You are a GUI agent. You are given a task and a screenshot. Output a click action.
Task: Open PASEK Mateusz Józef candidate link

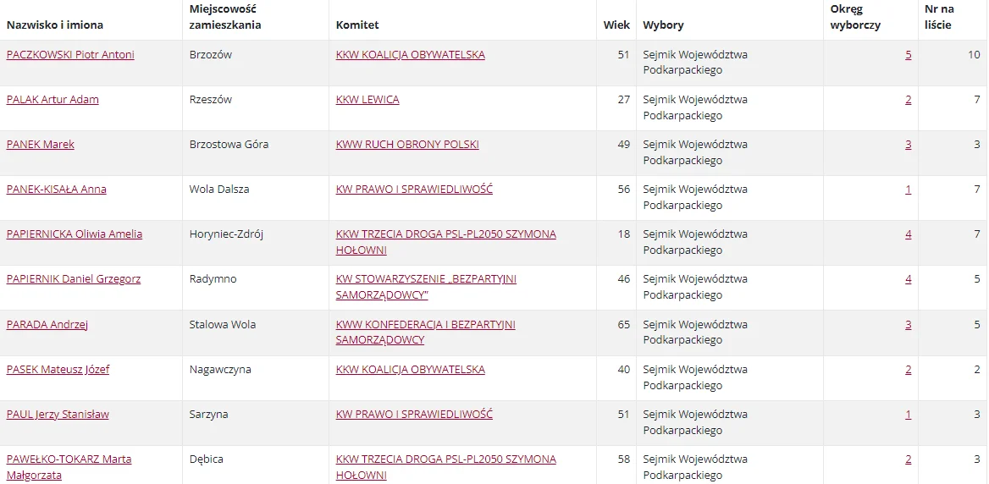[58, 369]
